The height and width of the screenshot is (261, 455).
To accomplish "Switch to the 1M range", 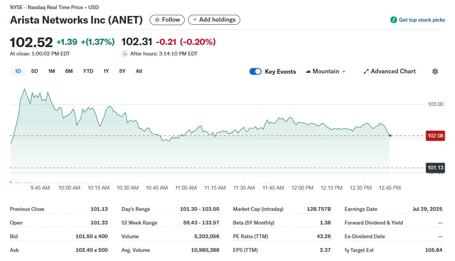I will point(51,71).
